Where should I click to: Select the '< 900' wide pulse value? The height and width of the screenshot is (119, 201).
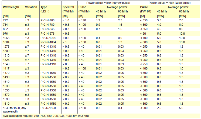point(144,108)
